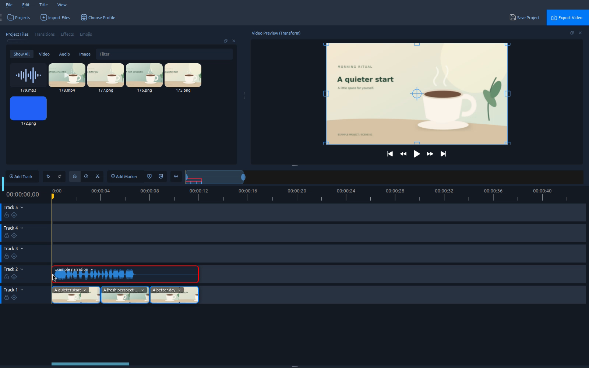589x368 pixels.
Task: Click the rewind playback button
Action: [x=403, y=154]
